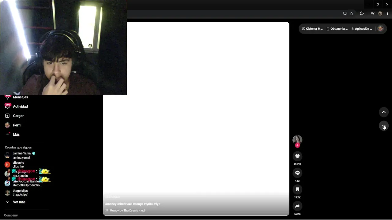392x220 pixels.
Task: Click the #lyrics hashtag
Action: (149, 204)
